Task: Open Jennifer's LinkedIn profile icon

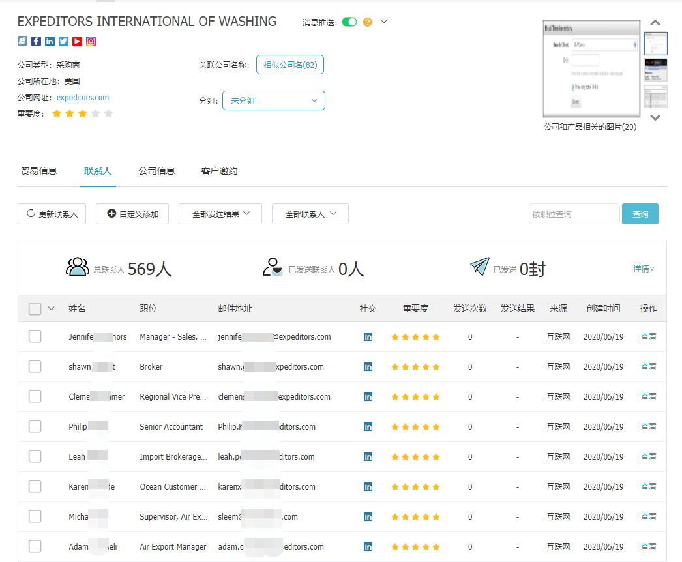Action: [368, 336]
